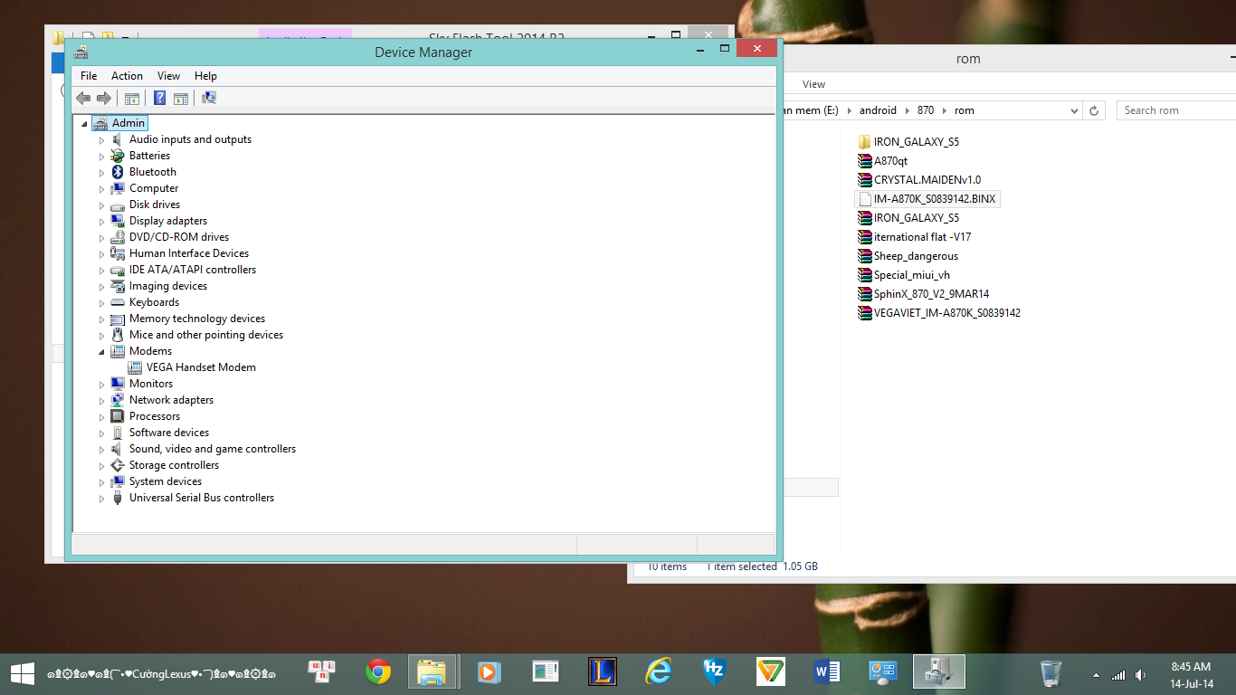Show hidden tray icons arrow
1236x695 pixels.
click(1097, 675)
